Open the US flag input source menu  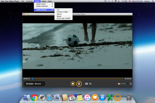[x=130, y=1]
